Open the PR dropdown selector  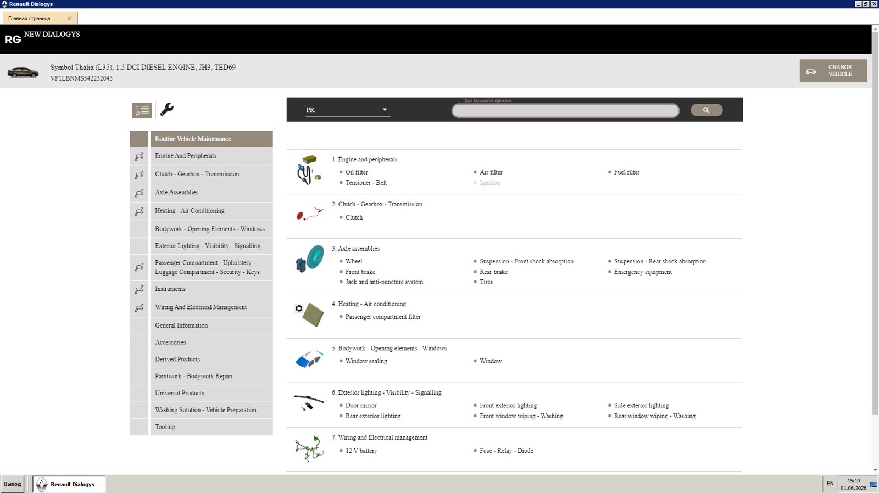pyautogui.click(x=347, y=110)
